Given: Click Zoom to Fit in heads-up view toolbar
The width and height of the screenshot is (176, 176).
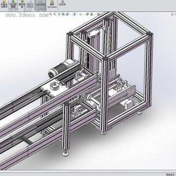Looking at the screenshot, I should coord(51,14).
